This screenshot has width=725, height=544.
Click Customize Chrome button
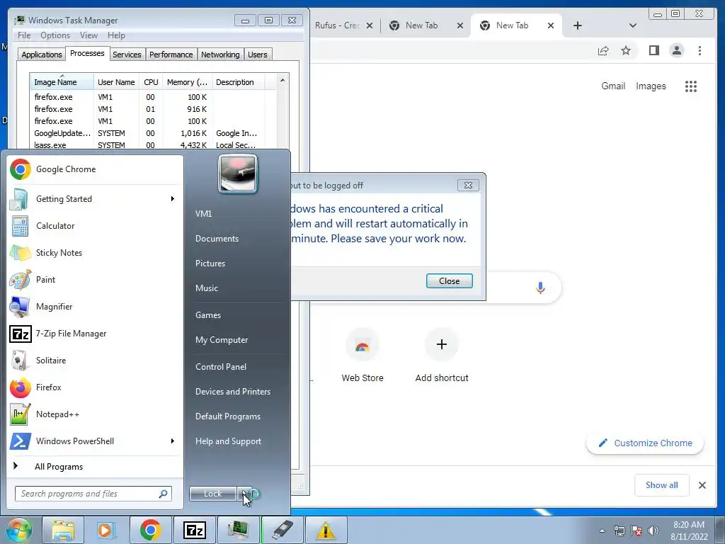(645, 443)
